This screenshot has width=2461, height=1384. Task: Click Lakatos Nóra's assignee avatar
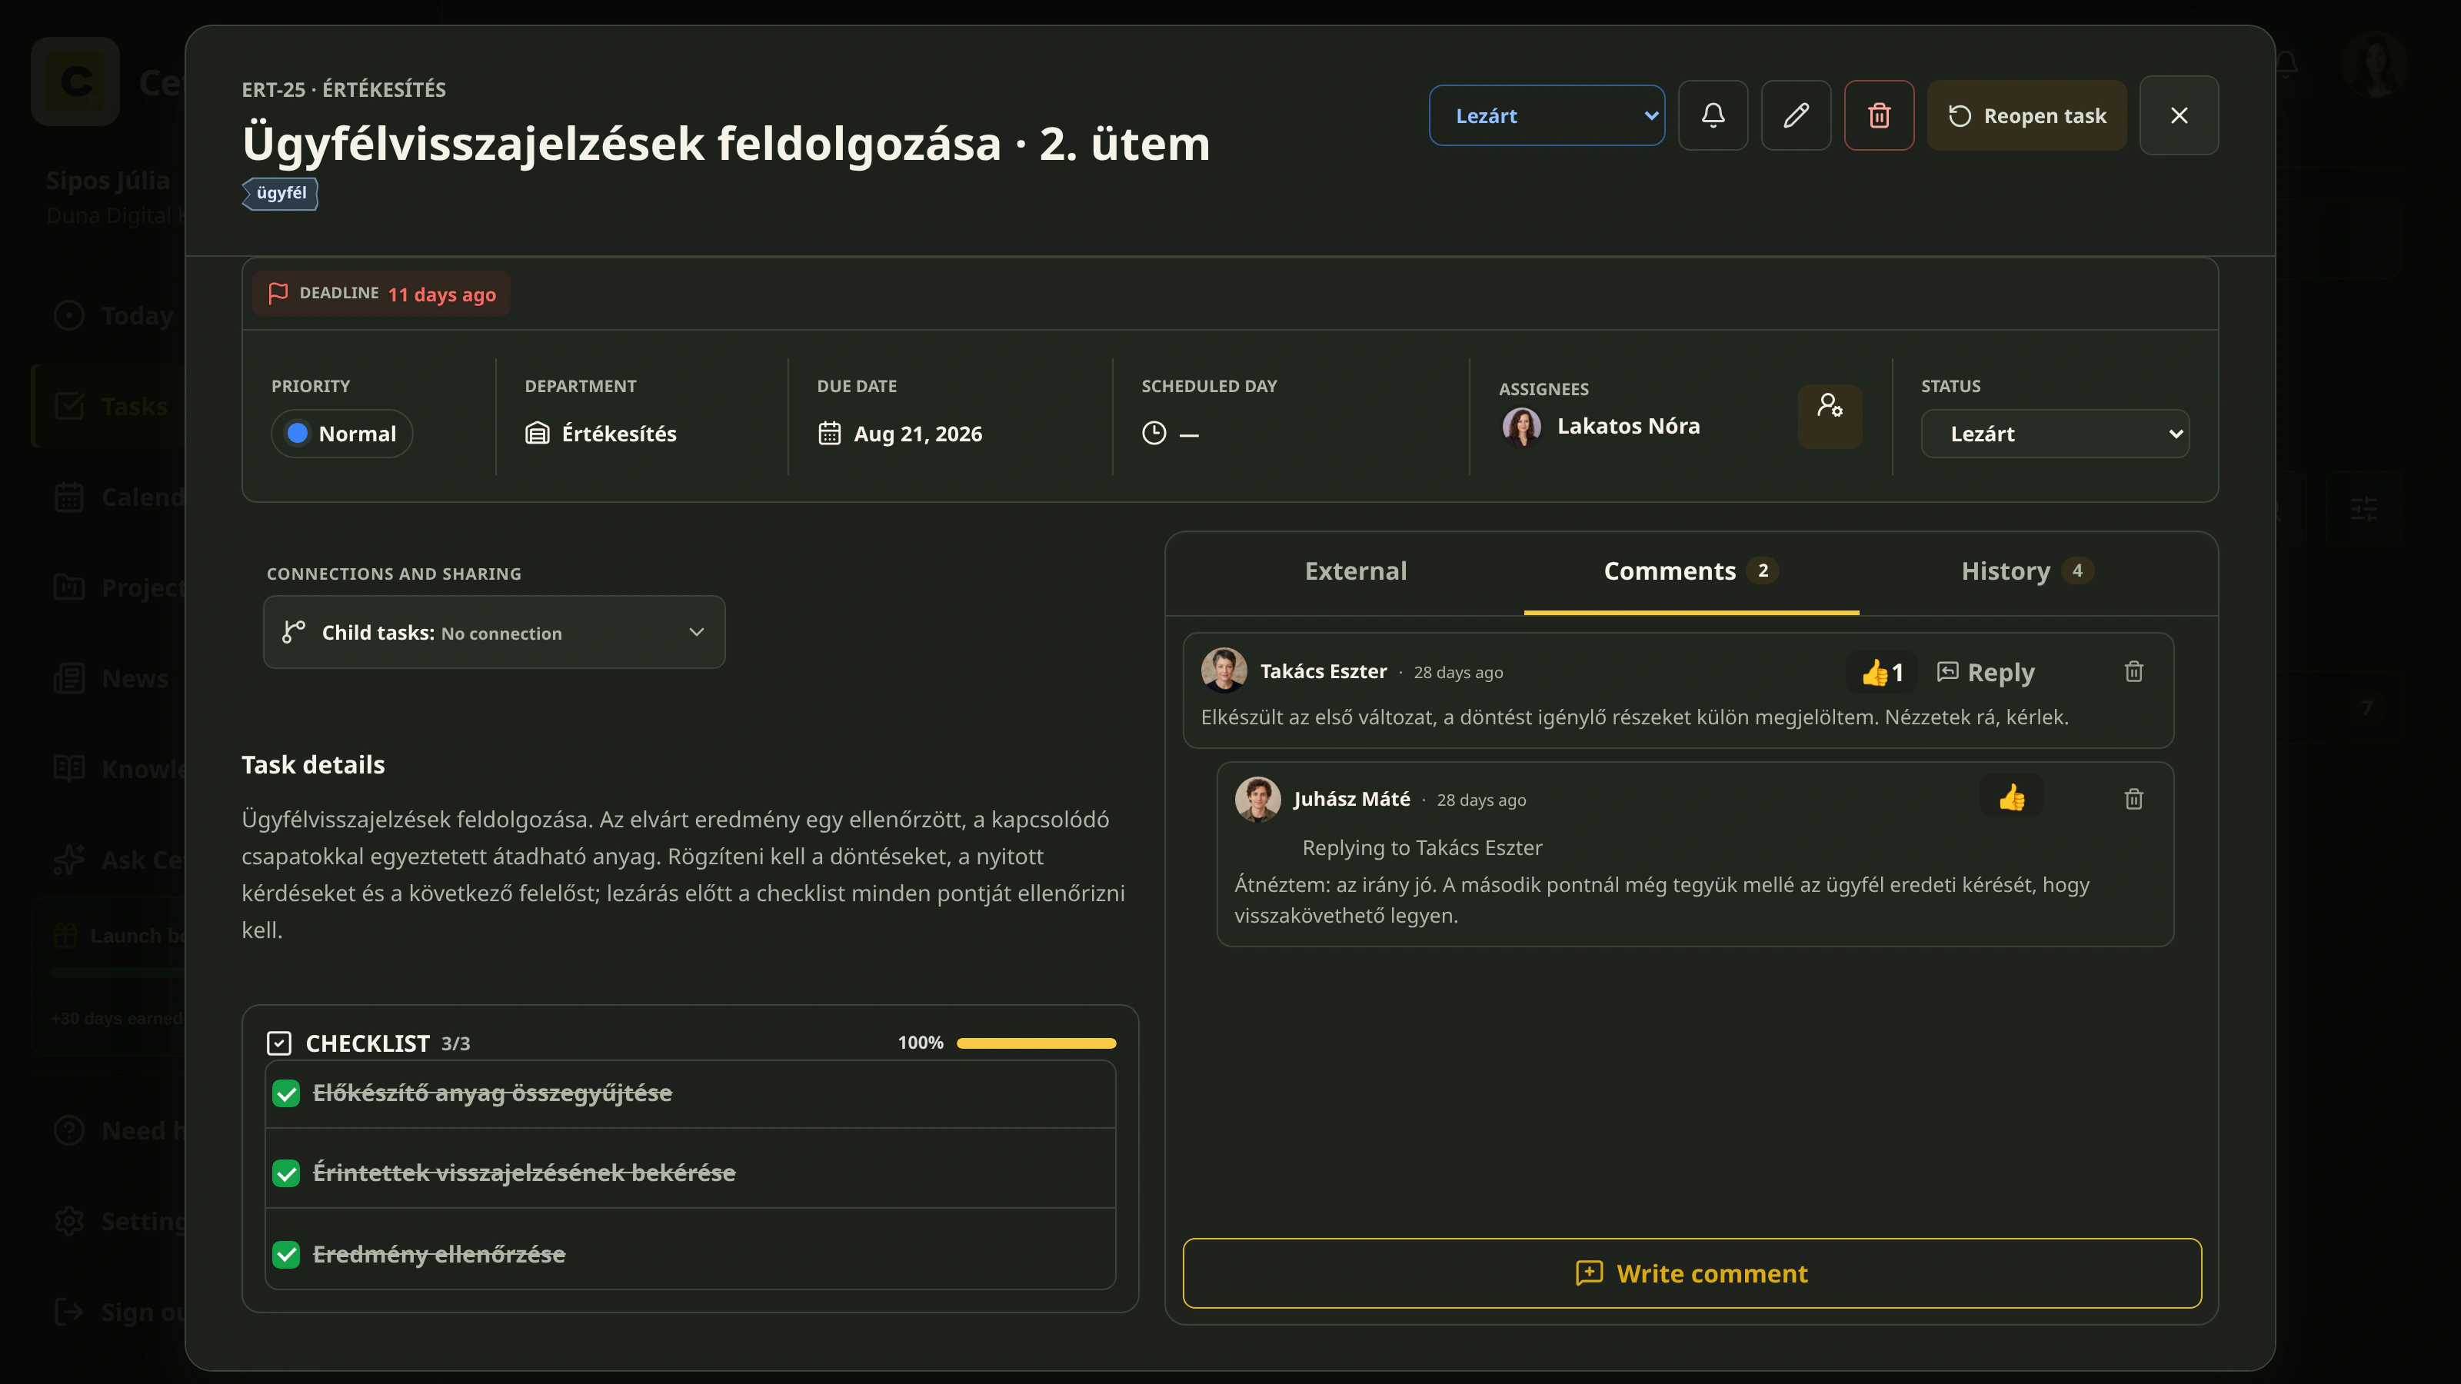[x=1522, y=427]
